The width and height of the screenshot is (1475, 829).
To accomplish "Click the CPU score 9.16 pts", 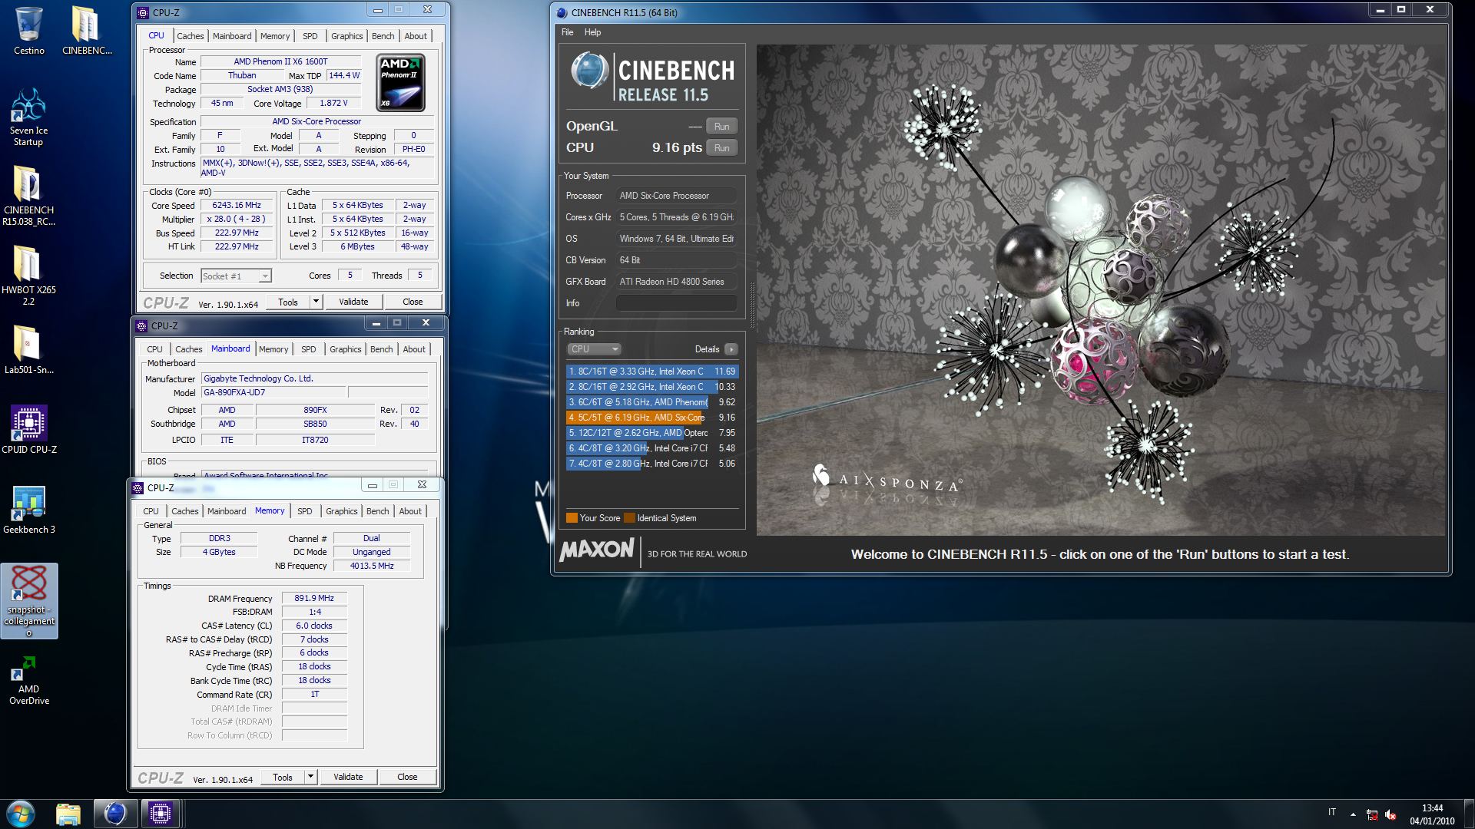I will click(677, 148).
